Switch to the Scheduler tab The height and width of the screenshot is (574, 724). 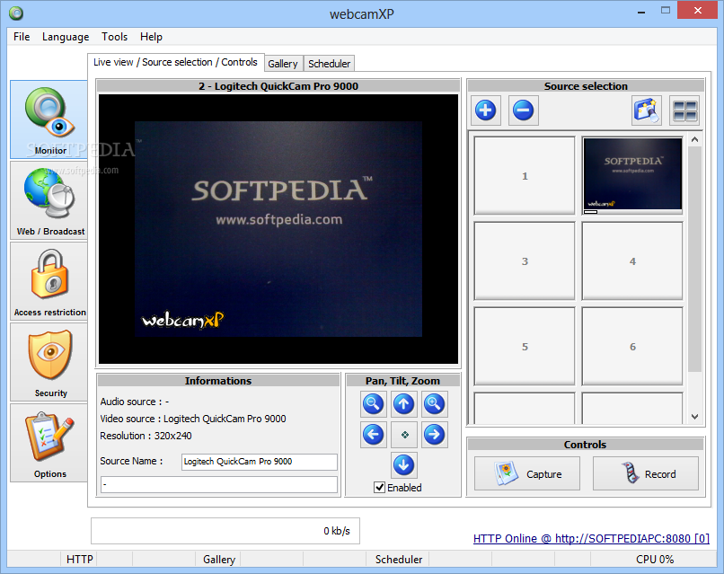point(330,64)
